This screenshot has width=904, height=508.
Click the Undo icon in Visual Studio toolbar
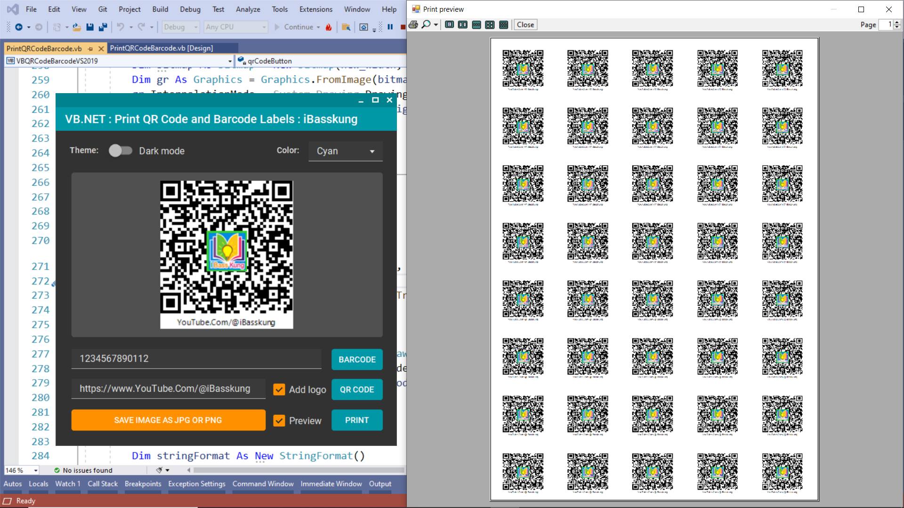tap(121, 27)
